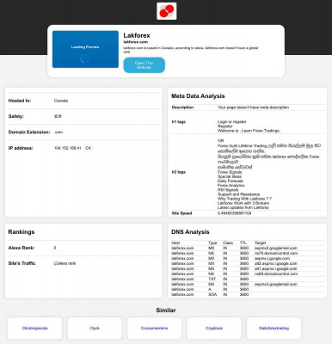
Task: Click the Target column header
Action: [x=261, y=243]
